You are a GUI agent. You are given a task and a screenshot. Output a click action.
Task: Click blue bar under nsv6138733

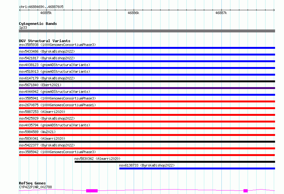tap(197, 168)
